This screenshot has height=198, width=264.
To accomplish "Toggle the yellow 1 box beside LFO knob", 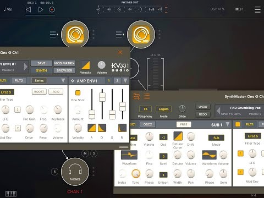I will [240, 153].
